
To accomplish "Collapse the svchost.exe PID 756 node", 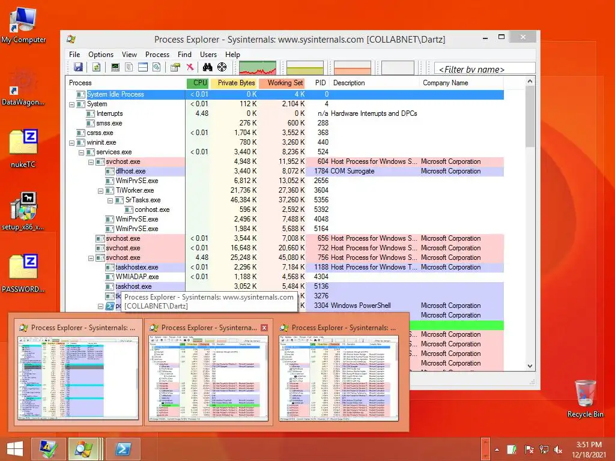I will 91,258.
